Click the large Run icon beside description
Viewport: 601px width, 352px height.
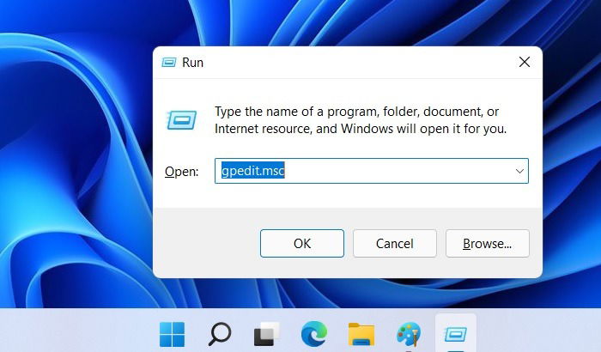182,120
